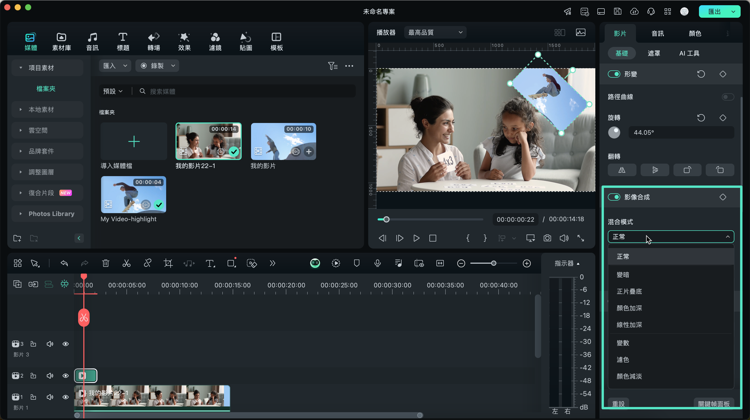Open the 轉場 transitions tab

point(154,41)
